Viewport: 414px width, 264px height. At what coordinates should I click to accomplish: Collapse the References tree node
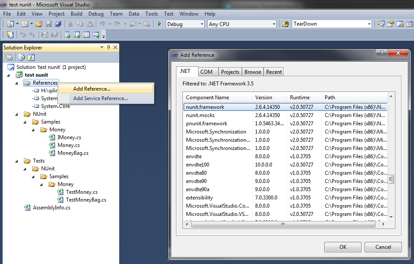tap(17, 83)
